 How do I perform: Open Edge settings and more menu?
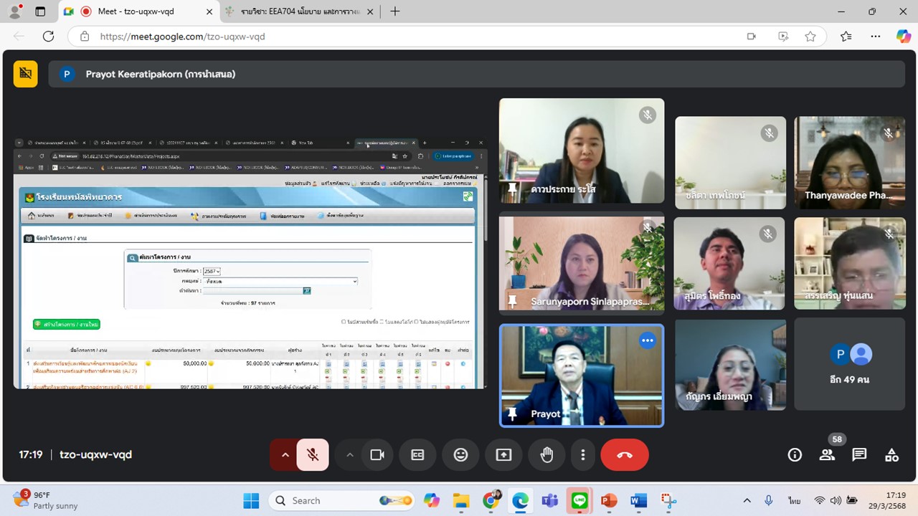876,37
